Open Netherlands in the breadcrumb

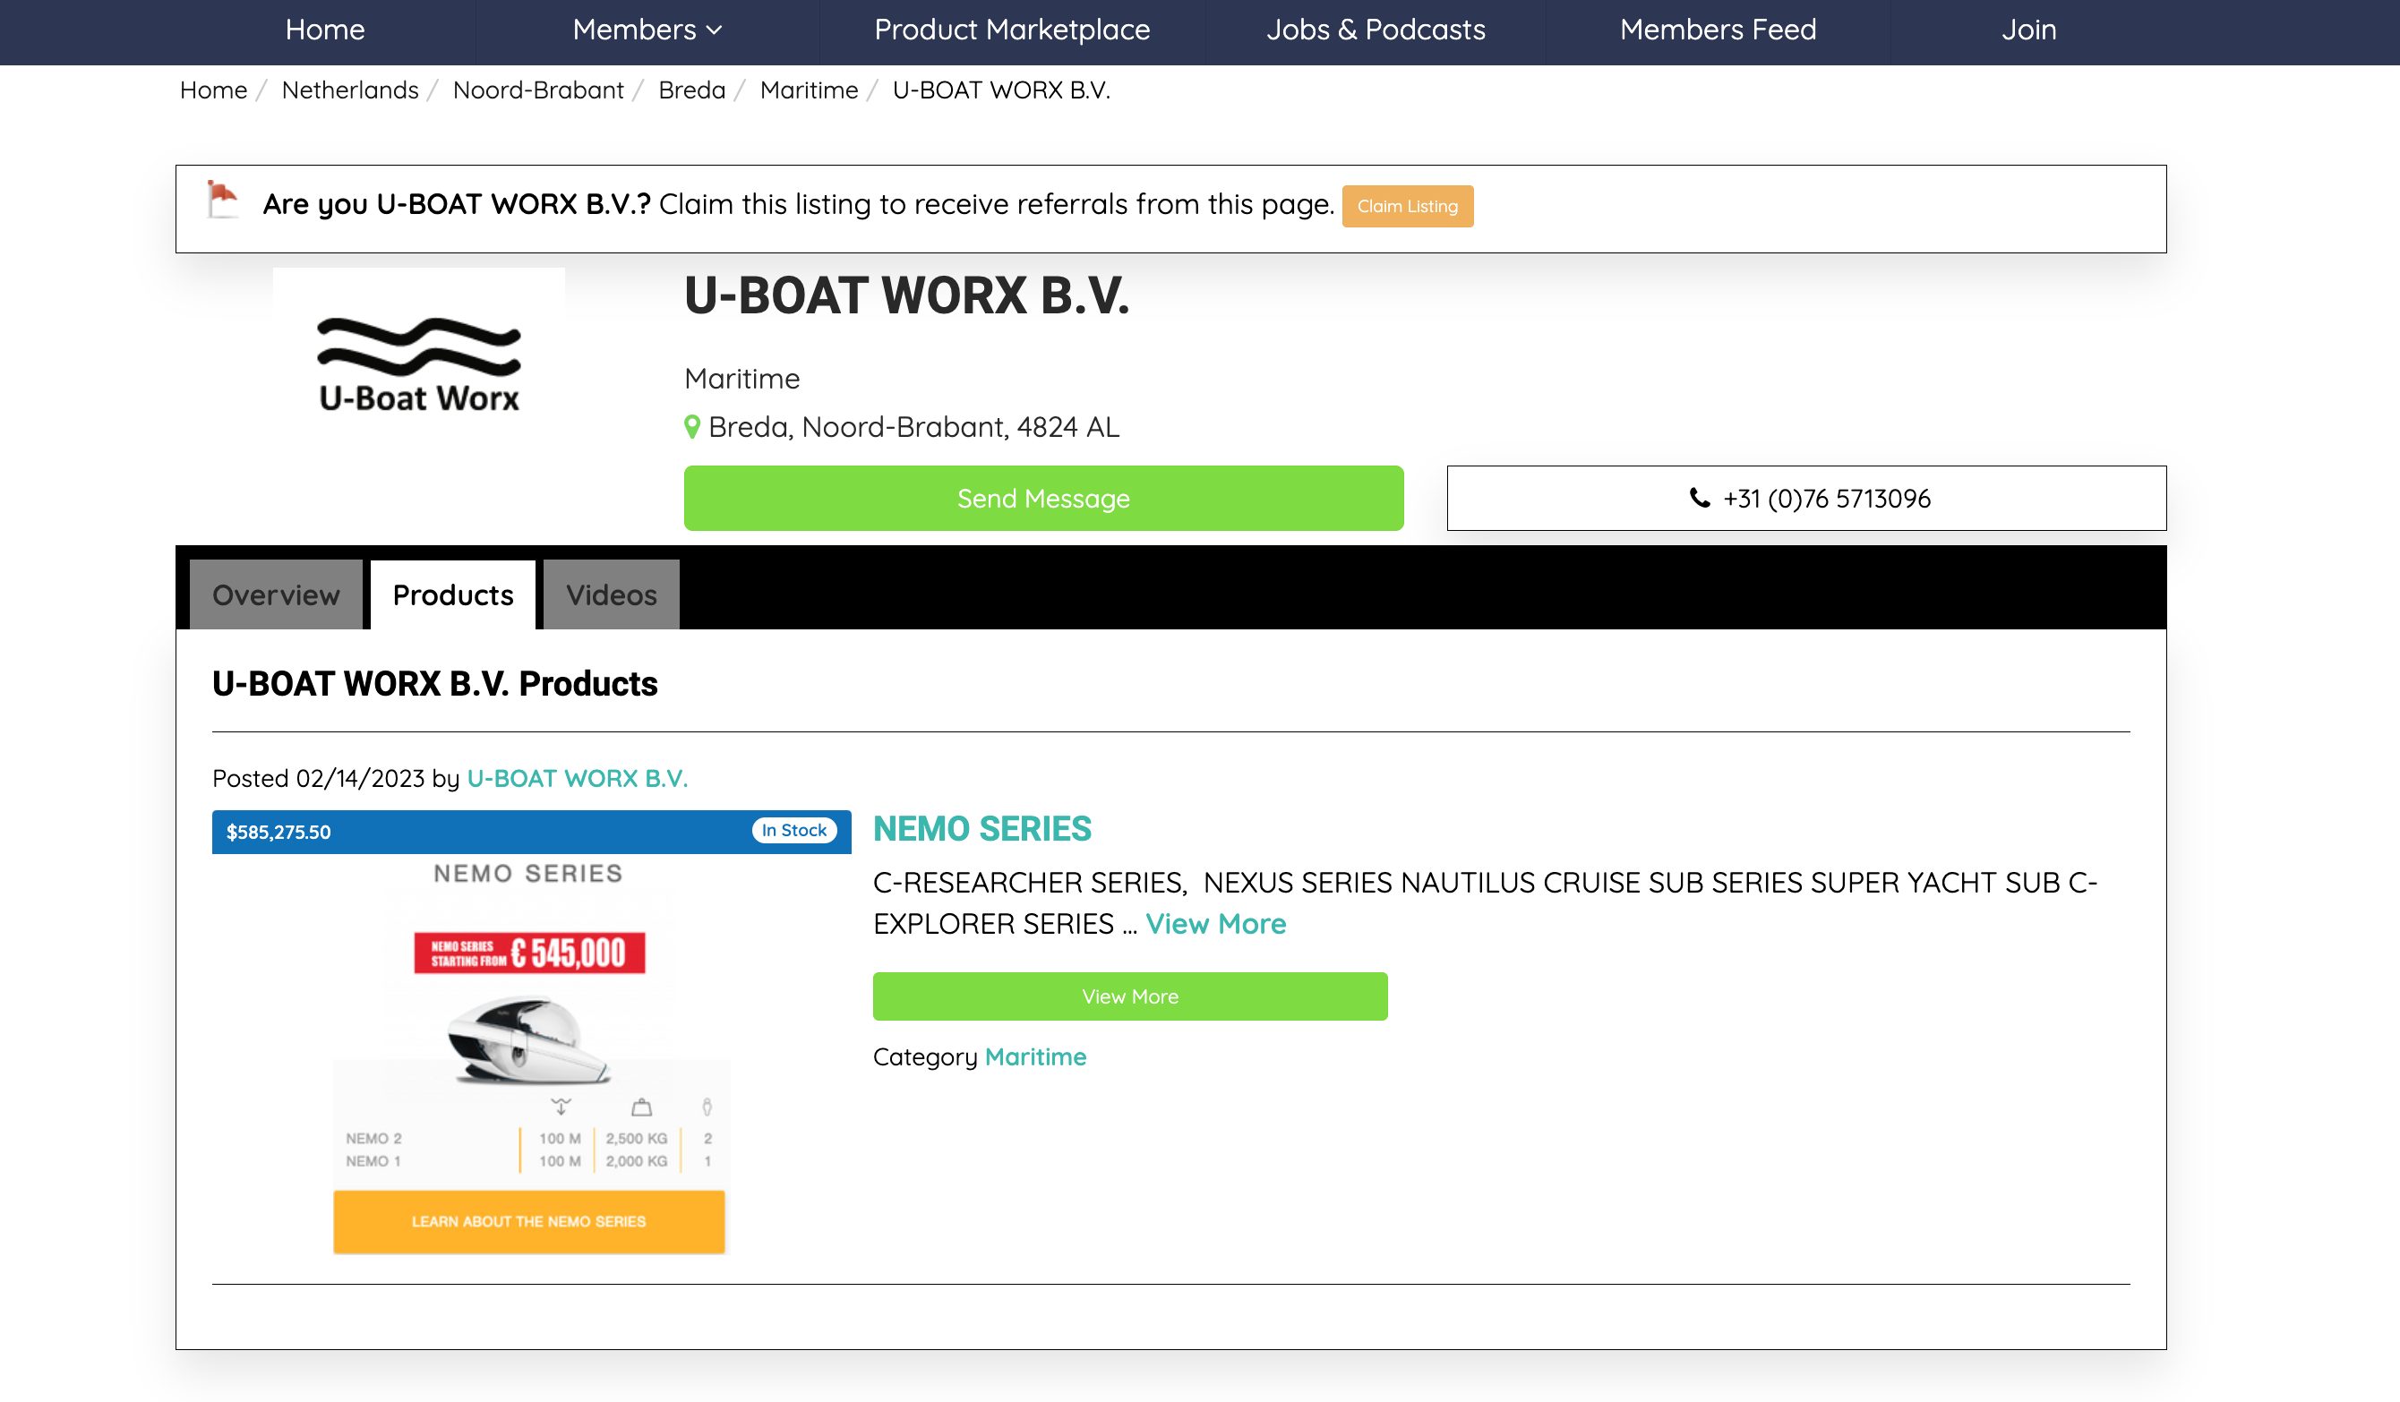coord(349,90)
